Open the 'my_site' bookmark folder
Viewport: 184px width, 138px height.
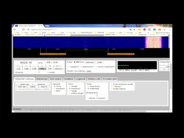(x=71, y=33)
